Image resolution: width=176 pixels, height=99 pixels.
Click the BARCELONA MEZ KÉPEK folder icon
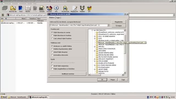97,55
